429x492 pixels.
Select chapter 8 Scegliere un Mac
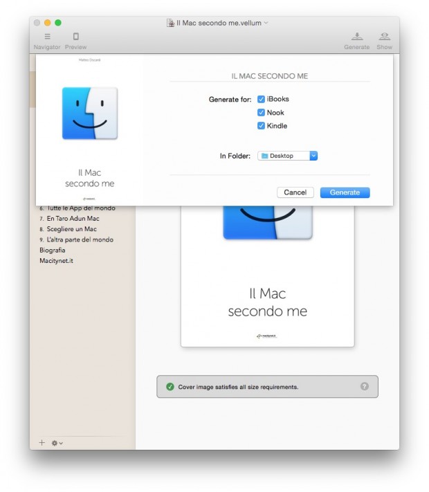(x=68, y=229)
